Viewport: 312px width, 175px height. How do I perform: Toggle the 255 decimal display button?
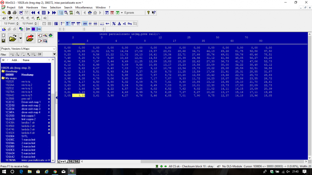(85, 24)
